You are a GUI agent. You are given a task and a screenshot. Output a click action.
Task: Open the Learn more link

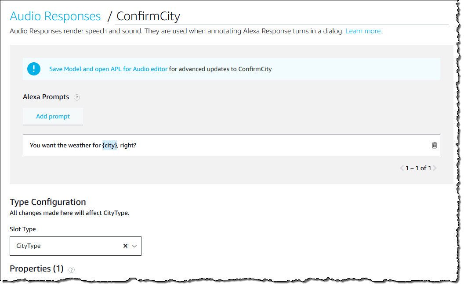tap(363, 31)
